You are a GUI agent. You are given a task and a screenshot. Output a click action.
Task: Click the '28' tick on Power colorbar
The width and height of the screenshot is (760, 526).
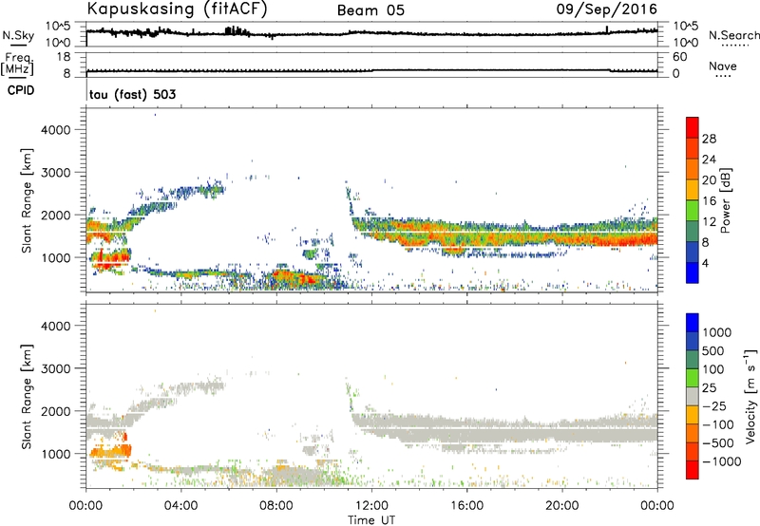point(709,139)
